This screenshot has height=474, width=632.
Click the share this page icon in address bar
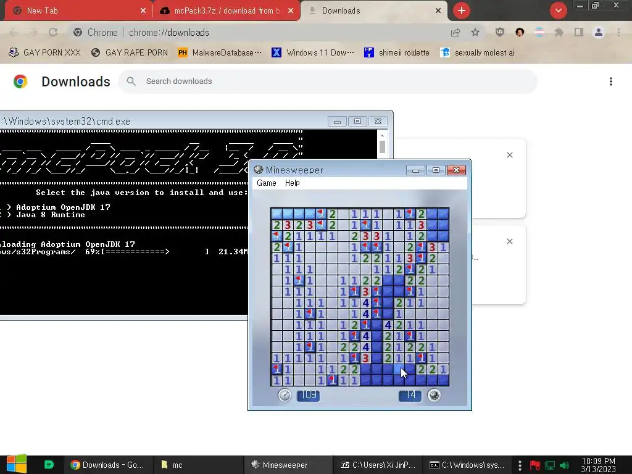(455, 32)
